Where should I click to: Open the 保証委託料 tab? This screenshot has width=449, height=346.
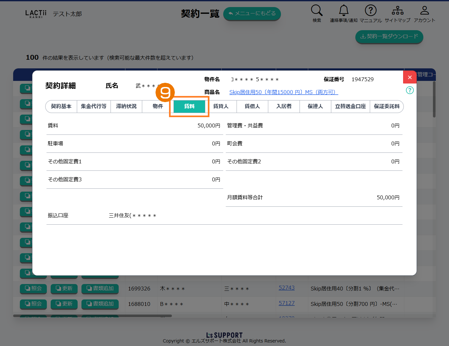[x=386, y=106]
